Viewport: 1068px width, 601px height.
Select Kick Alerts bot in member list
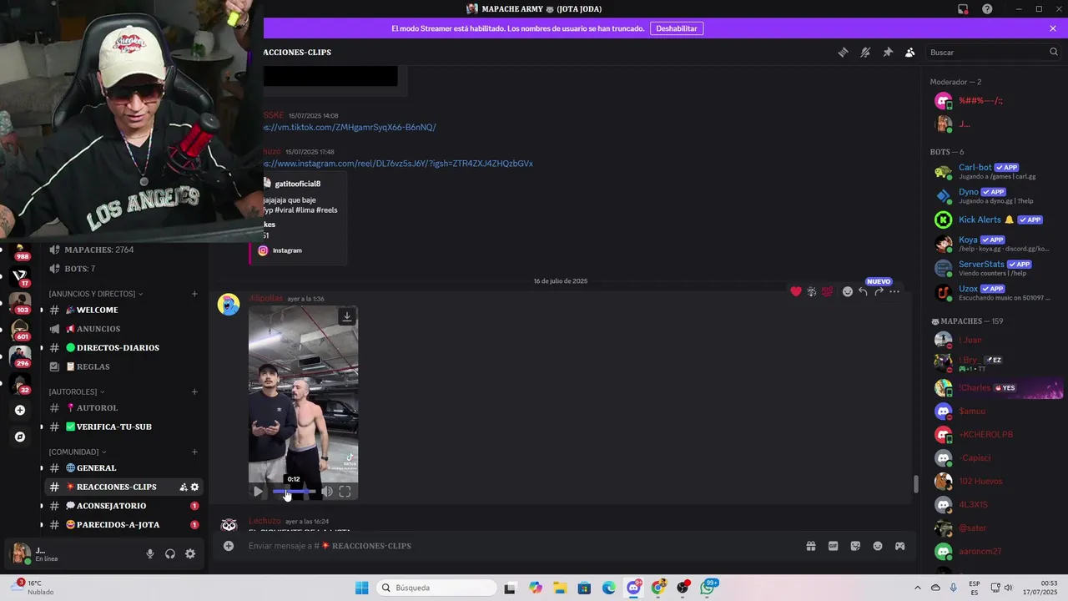coord(995,220)
